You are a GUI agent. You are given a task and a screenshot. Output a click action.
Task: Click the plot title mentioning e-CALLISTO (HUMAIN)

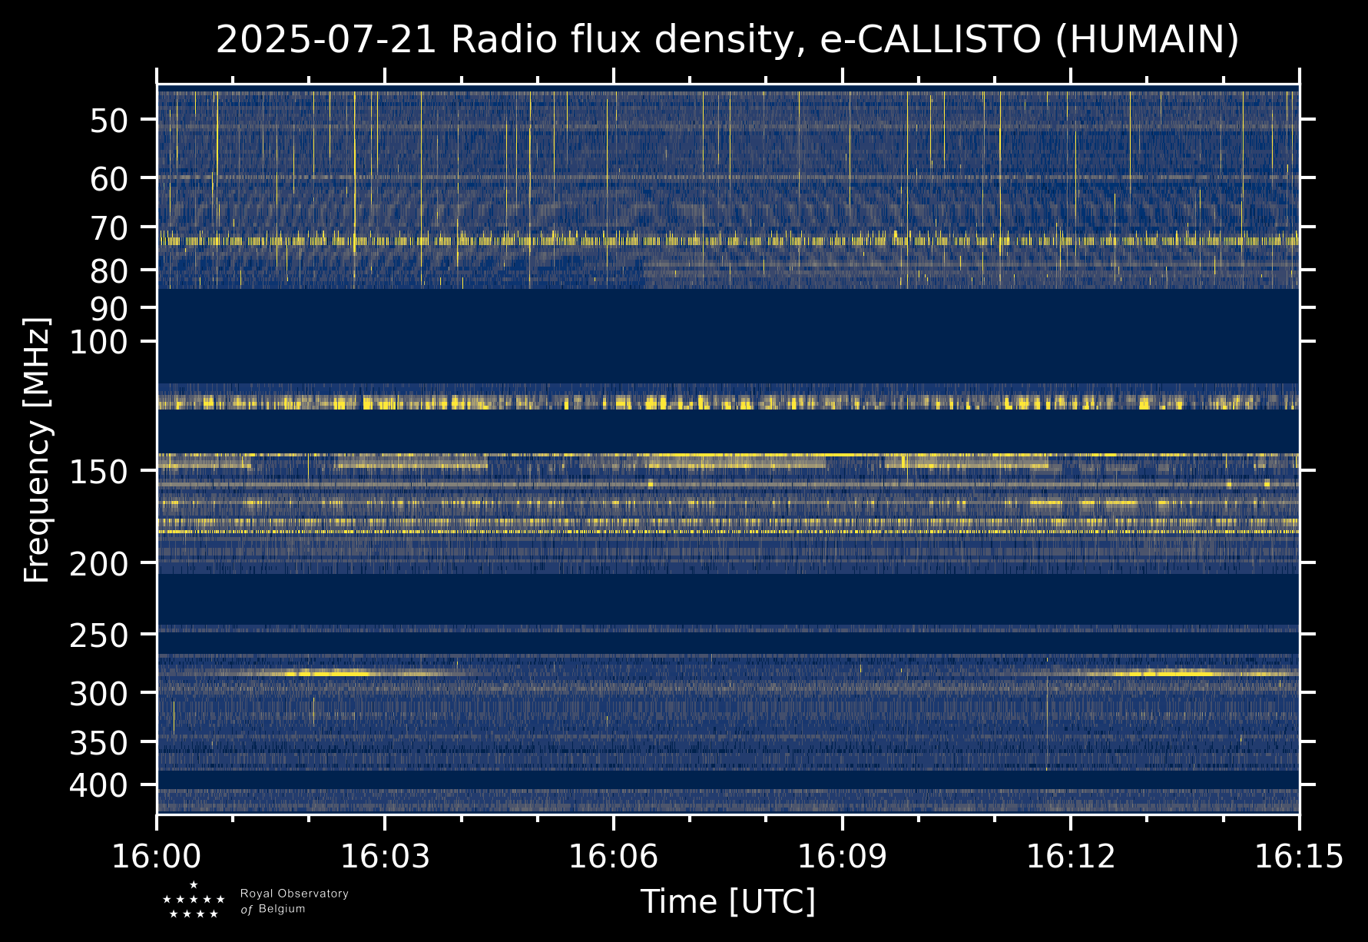[727, 40]
